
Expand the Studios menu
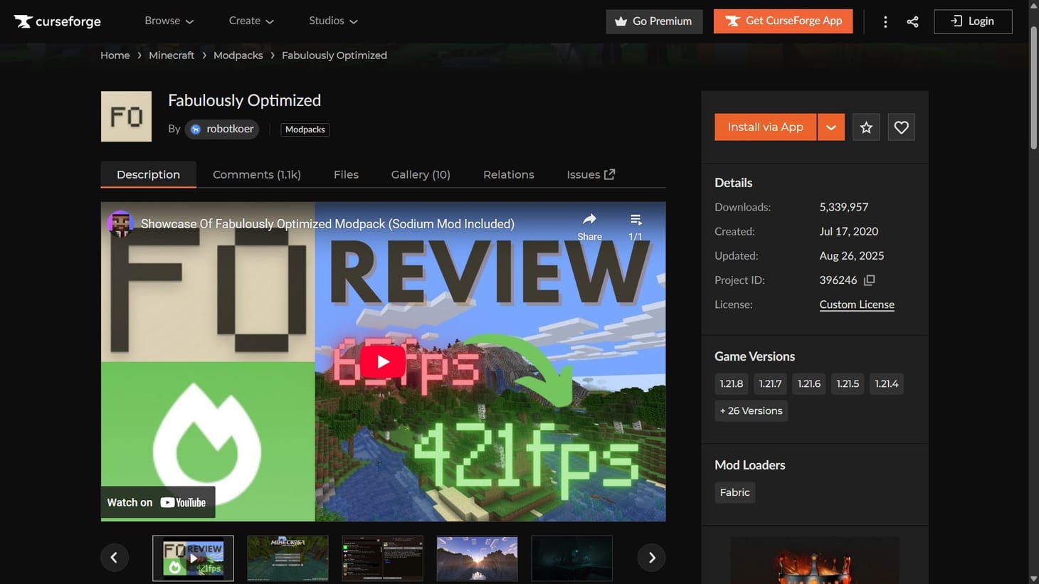tap(332, 21)
